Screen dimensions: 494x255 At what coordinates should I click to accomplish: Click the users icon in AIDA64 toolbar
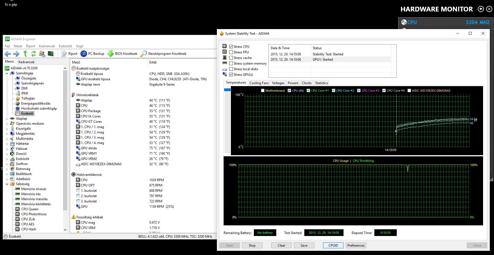(x=42, y=54)
